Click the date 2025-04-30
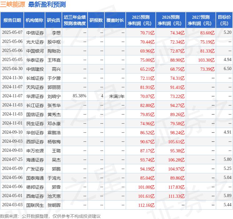This screenshot has width=233, height=219. coord(12,69)
